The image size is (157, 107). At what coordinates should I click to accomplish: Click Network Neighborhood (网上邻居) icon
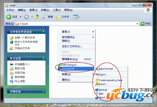pyautogui.click(x=12, y=81)
